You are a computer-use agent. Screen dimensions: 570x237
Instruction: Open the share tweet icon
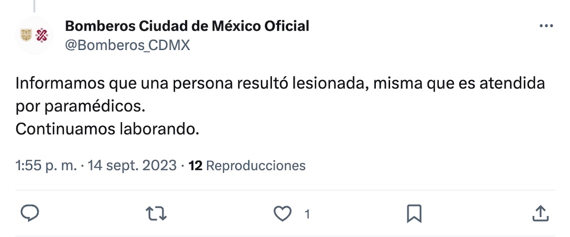pyautogui.click(x=540, y=213)
